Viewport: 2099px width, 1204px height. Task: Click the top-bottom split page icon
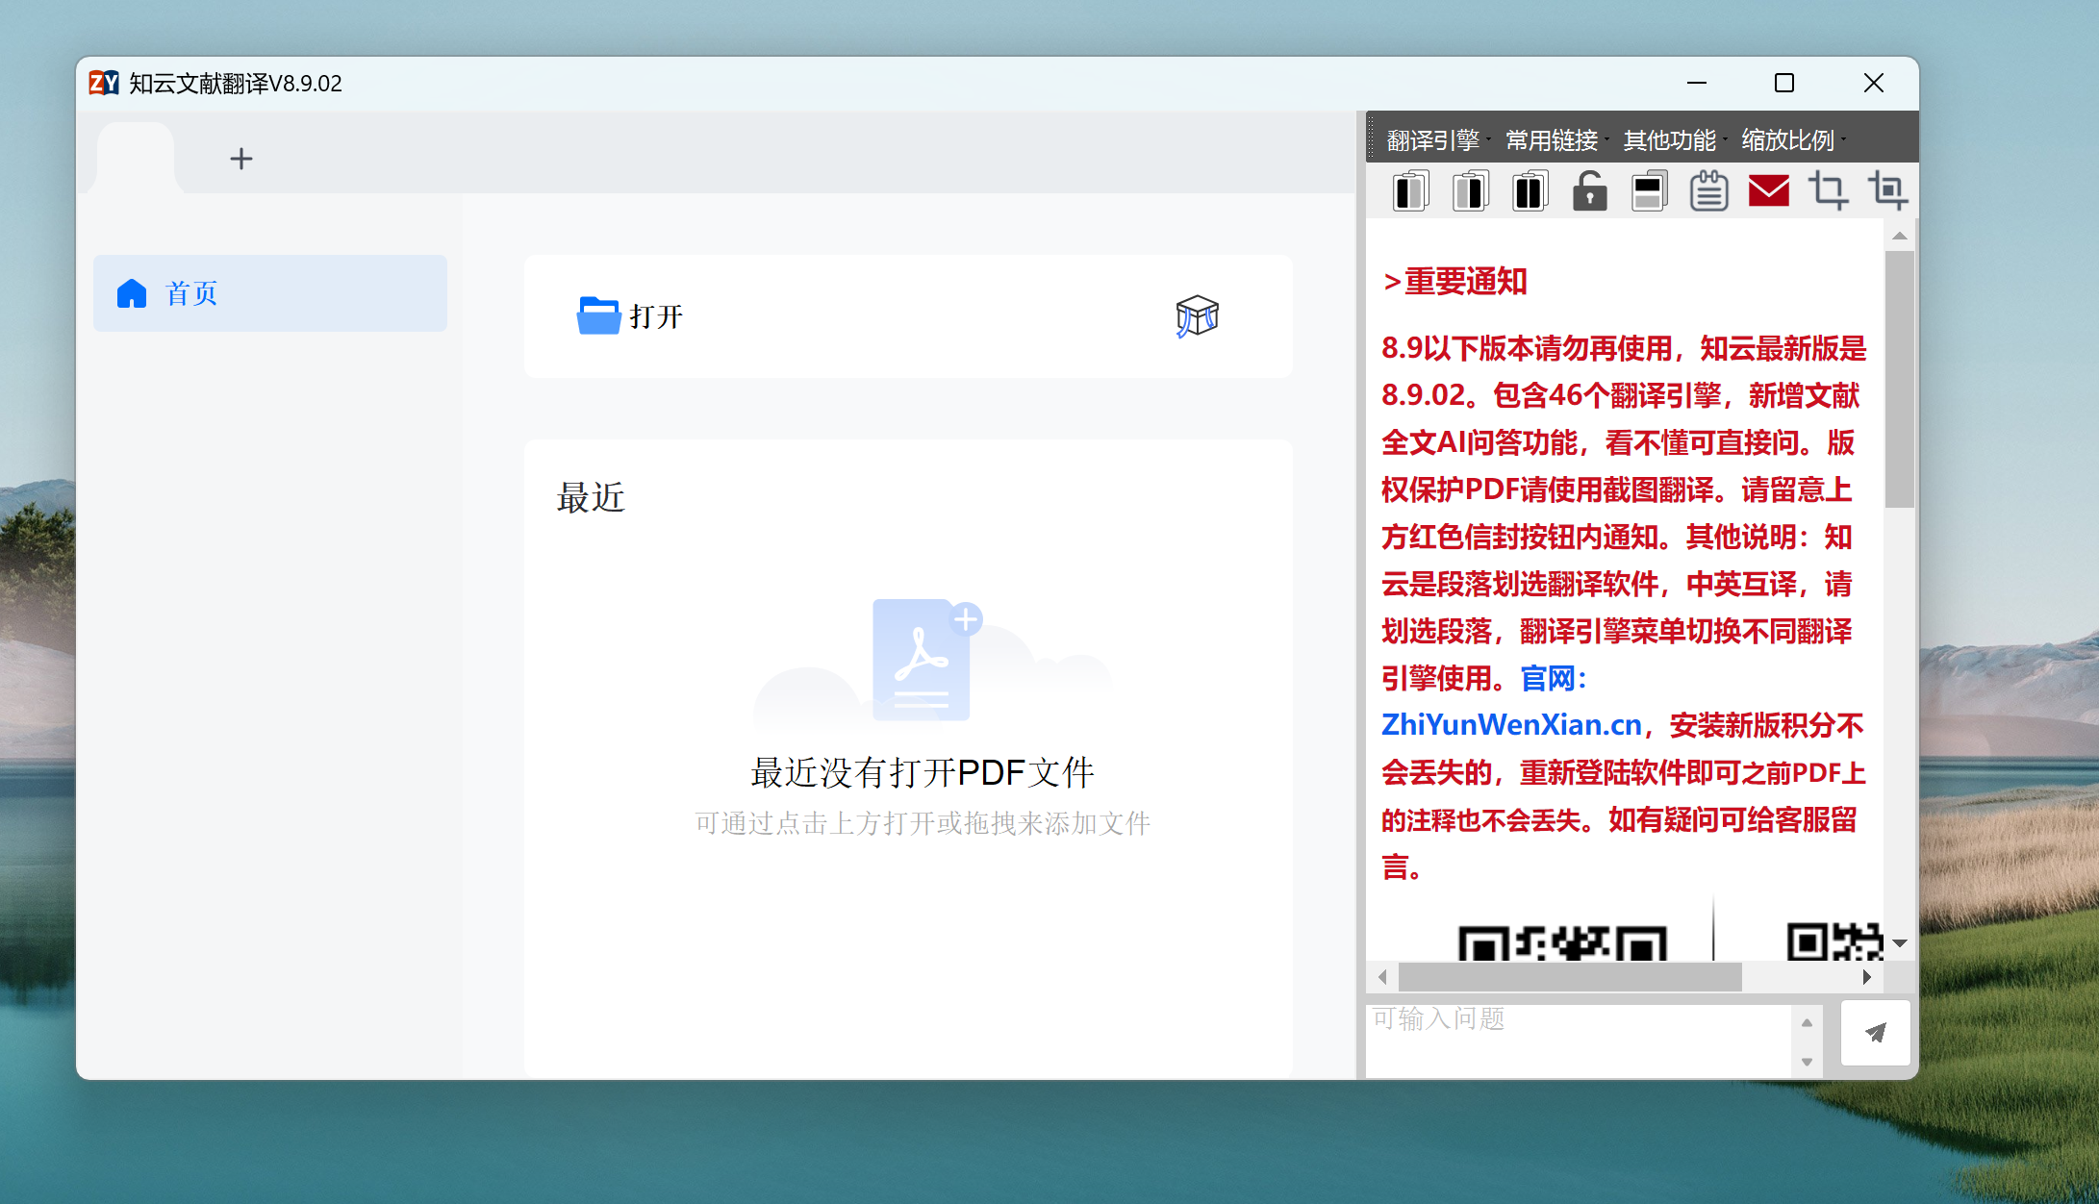click(x=1649, y=190)
